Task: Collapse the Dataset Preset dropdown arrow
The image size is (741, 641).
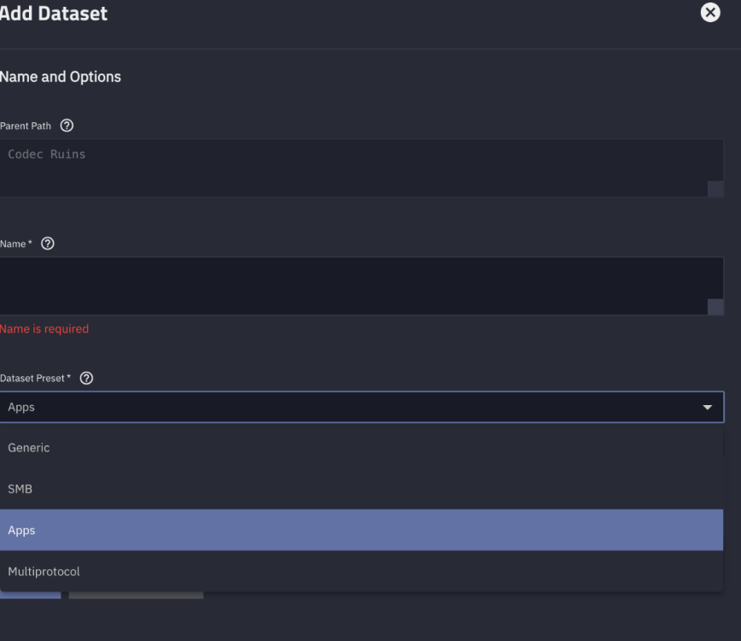Action: pyautogui.click(x=707, y=408)
